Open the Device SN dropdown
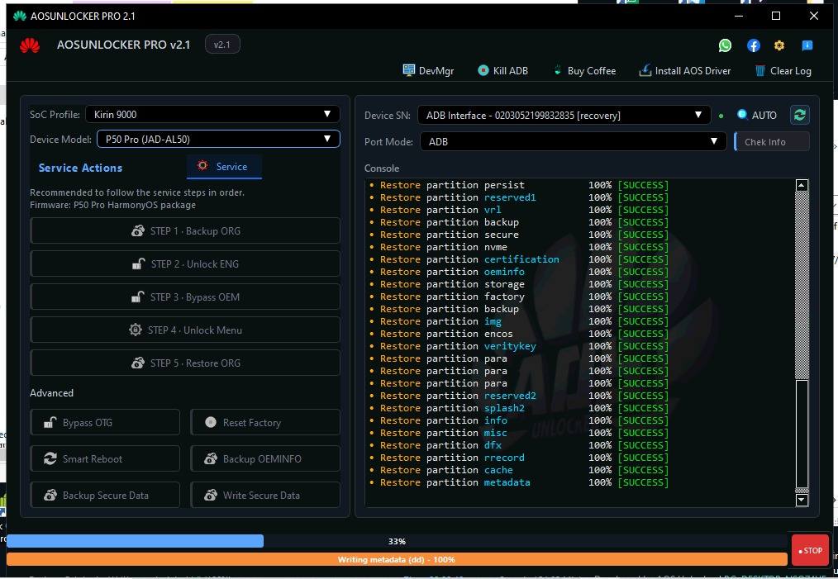Image resolution: width=838 pixels, height=579 pixels. point(564,116)
